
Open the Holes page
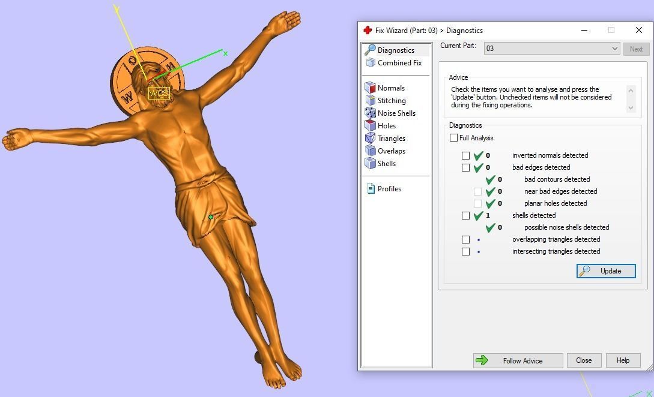pos(387,125)
